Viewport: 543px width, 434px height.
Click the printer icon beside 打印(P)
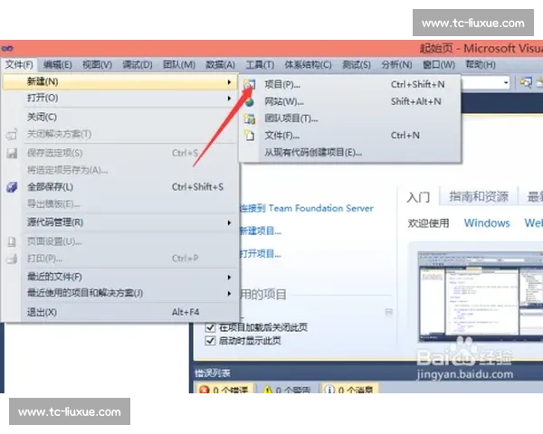[x=12, y=259]
